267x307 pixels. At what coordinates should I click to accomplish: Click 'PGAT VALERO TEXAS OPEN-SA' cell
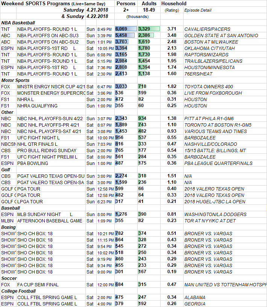50,183
